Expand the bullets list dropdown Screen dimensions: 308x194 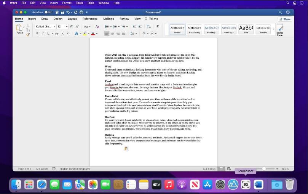[110, 27]
